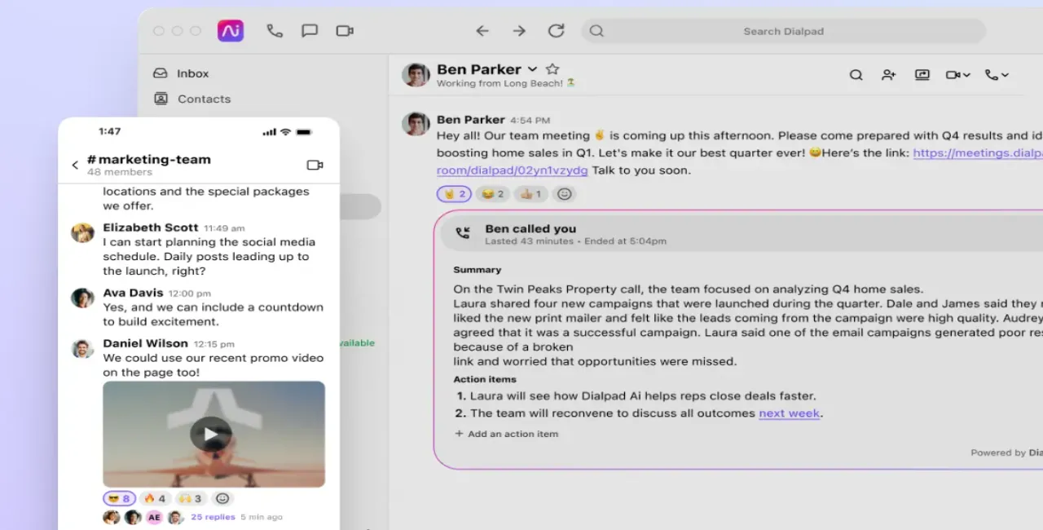Click the Daniel Wilson sender name
The width and height of the screenshot is (1043, 530).
coord(145,343)
